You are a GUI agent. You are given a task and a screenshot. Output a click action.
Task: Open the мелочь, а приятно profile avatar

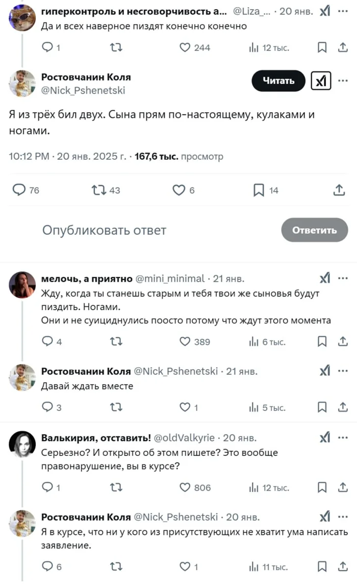(22, 285)
